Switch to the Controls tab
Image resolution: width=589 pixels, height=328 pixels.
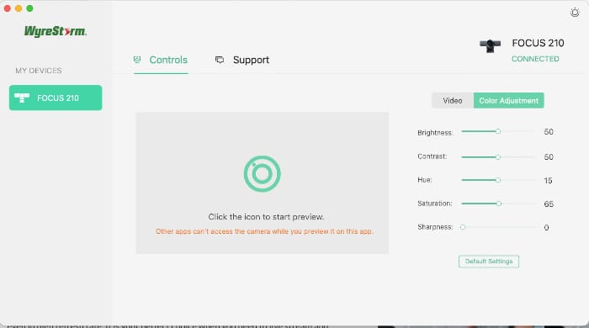point(161,60)
